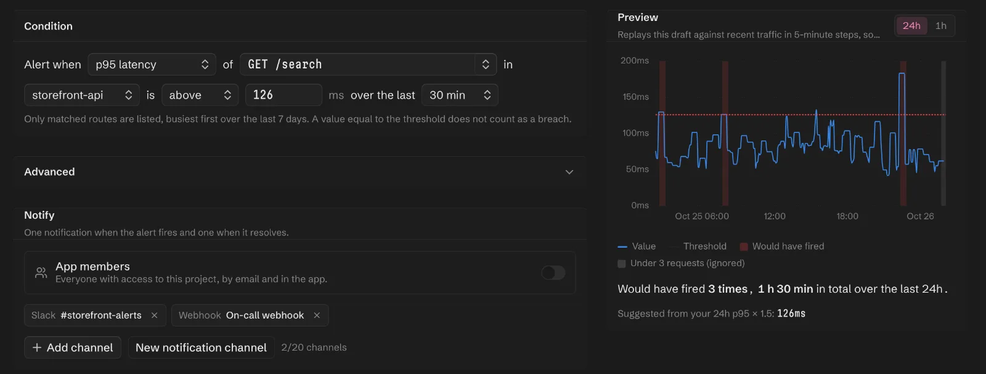Click the Replays this draft description text
Viewport: 986px width, 374px height.
click(x=748, y=35)
